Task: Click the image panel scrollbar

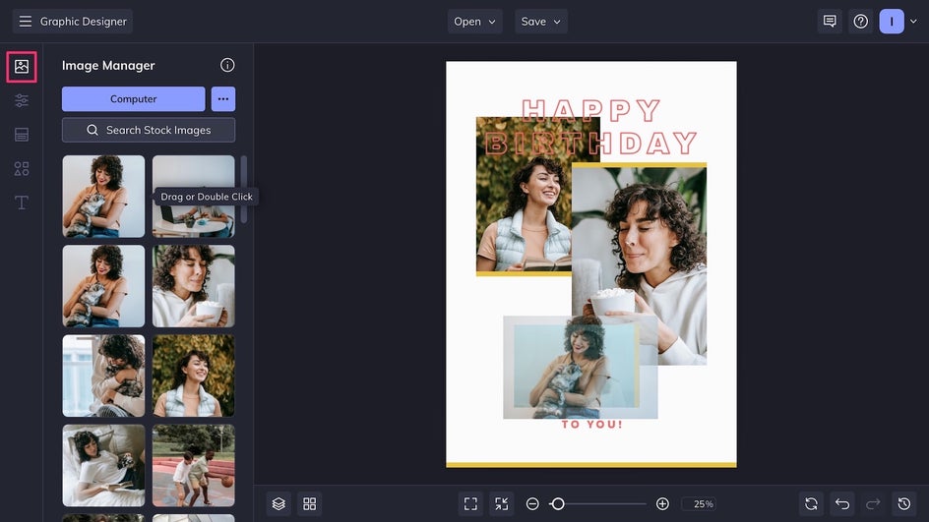Action: tap(243, 190)
